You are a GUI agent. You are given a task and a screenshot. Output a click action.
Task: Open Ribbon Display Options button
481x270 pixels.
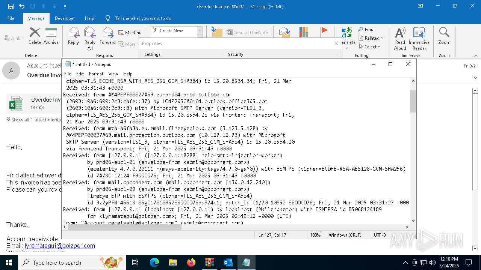(420, 6)
